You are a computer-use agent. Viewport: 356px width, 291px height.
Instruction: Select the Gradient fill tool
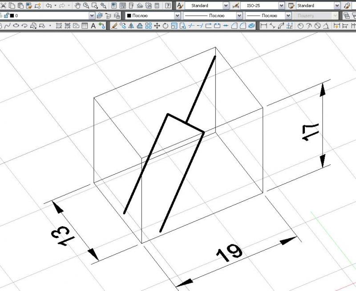pos(68,26)
